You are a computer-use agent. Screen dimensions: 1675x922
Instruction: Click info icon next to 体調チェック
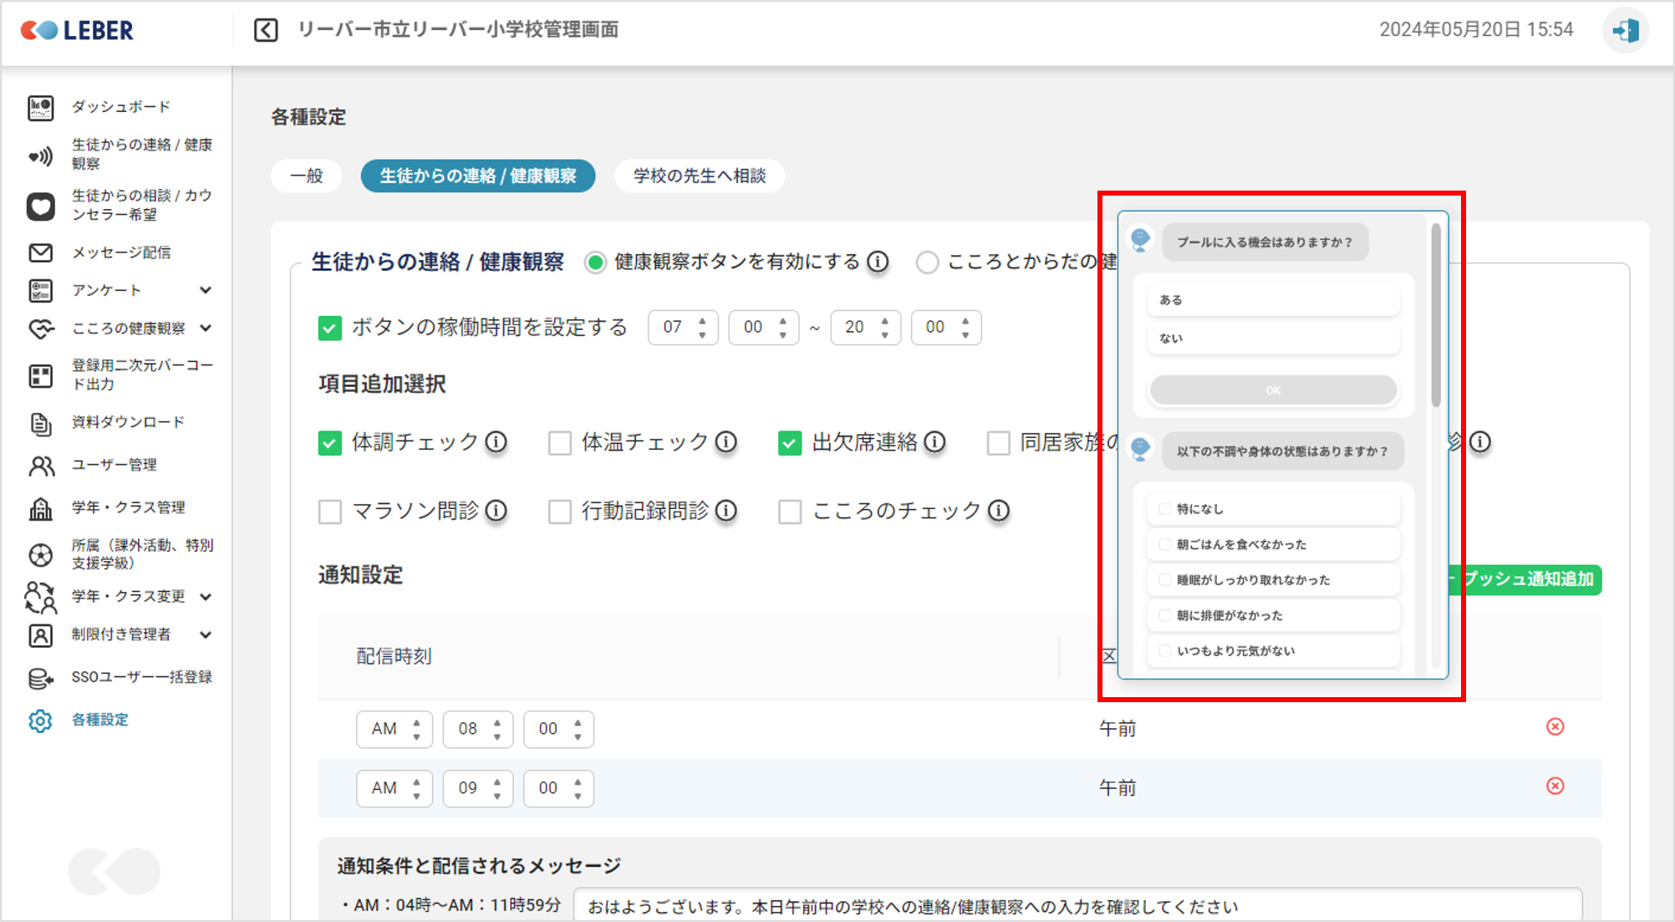(496, 441)
